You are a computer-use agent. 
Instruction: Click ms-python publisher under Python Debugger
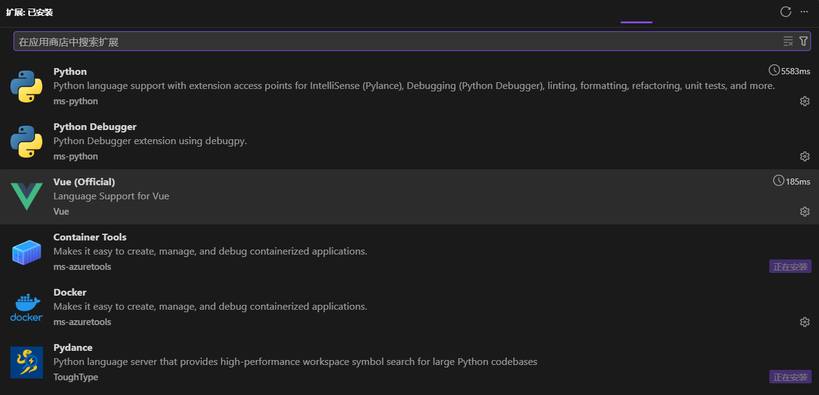(x=76, y=156)
